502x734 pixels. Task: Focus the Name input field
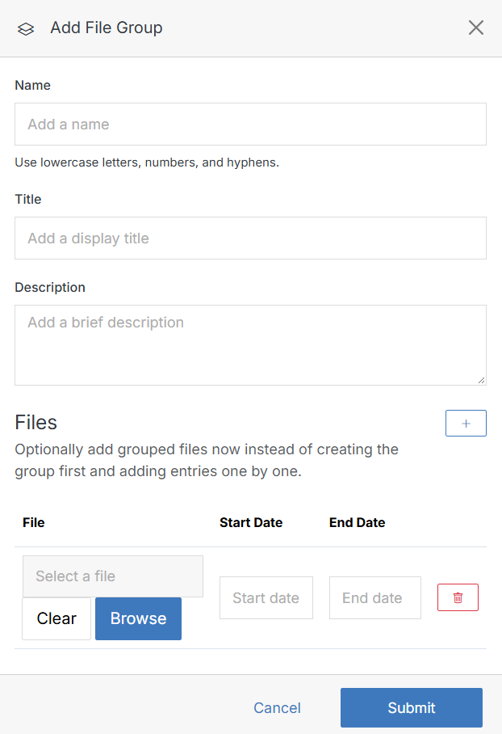click(x=250, y=124)
